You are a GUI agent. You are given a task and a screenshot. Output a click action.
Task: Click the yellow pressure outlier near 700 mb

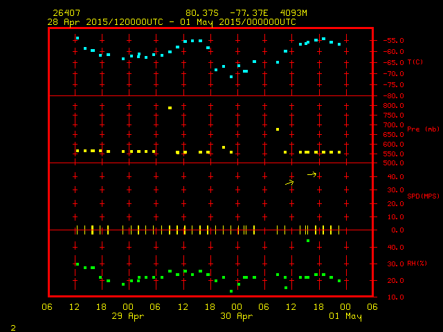(278, 129)
